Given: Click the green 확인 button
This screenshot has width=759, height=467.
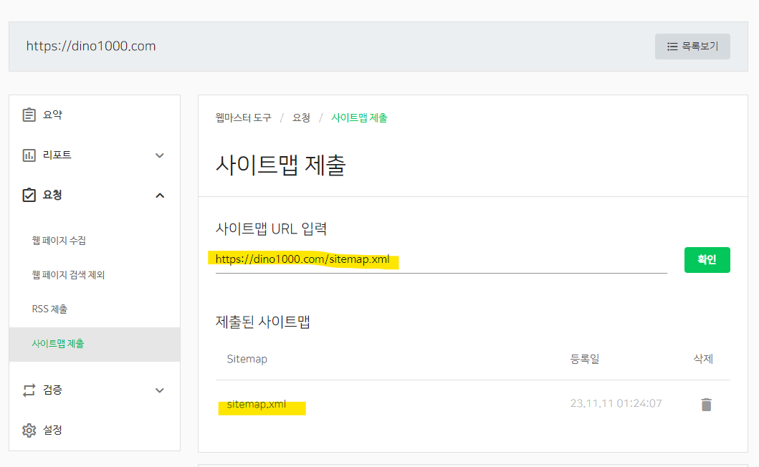Looking at the screenshot, I should click(707, 260).
